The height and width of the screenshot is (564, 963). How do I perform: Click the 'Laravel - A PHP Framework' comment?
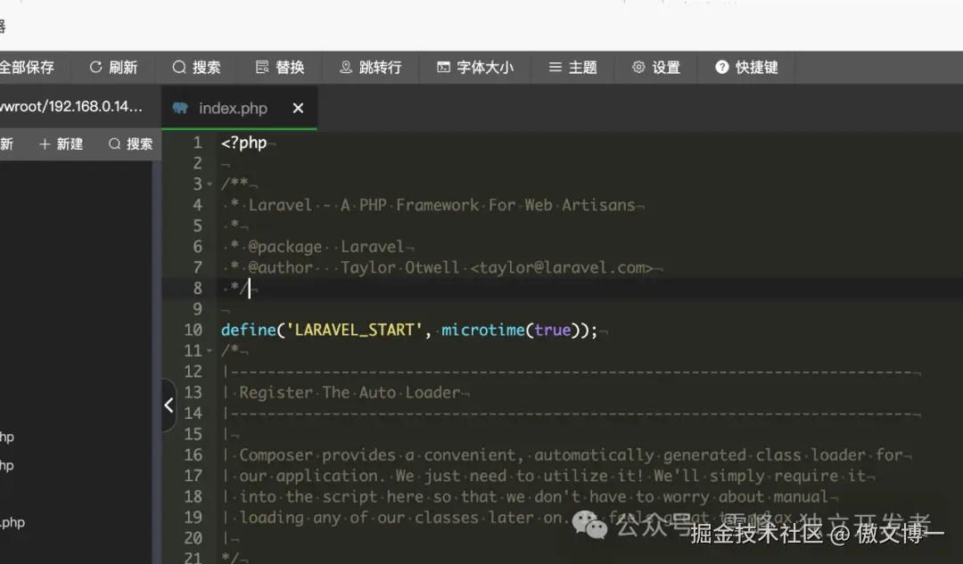tap(441, 205)
